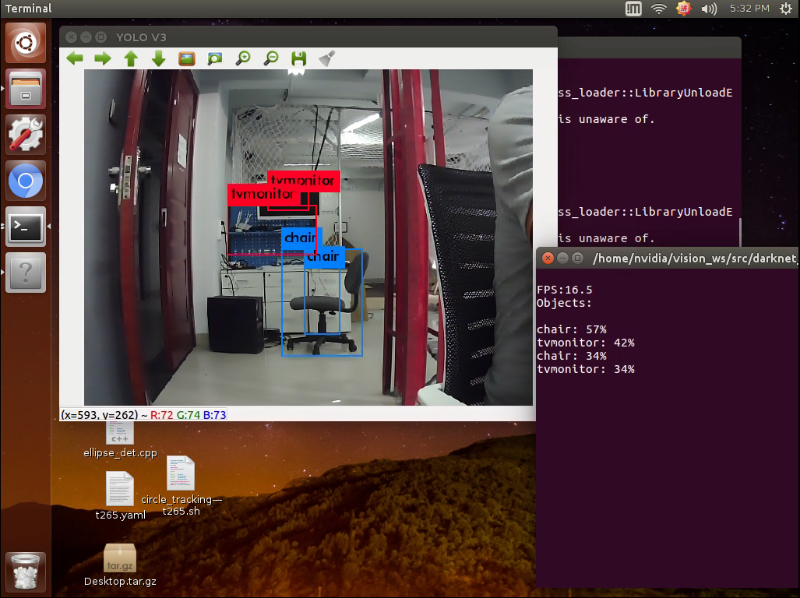The width and height of the screenshot is (800, 598).
Task: Open System Settings wrench icon in launcher
Action: tap(26, 135)
